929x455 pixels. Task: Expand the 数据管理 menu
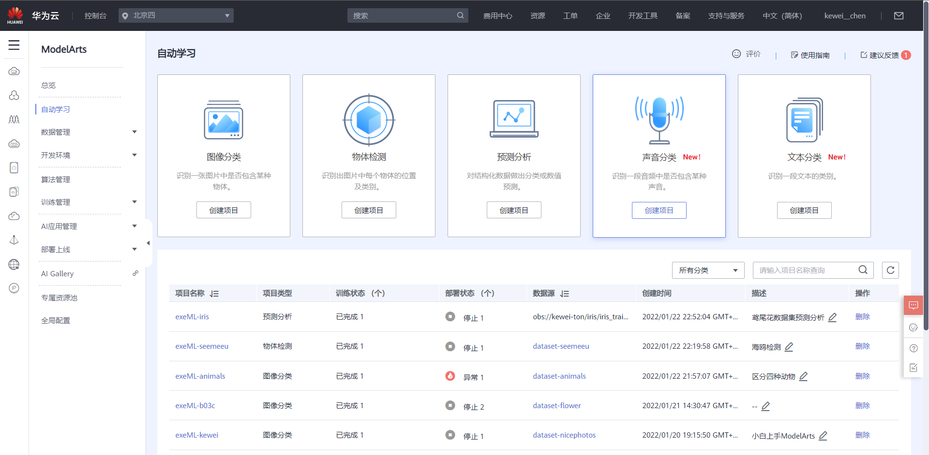click(135, 132)
